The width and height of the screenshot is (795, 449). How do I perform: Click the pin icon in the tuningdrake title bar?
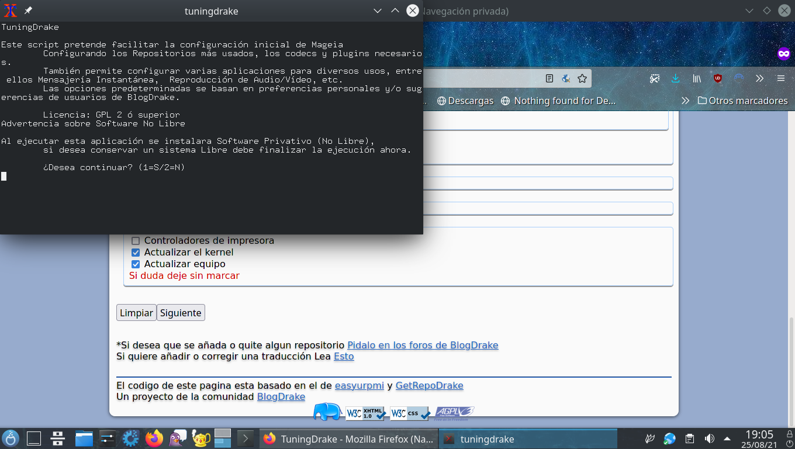pos(28,11)
